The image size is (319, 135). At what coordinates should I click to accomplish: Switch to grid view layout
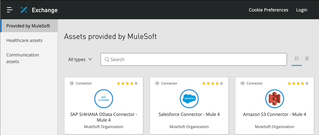point(296,59)
